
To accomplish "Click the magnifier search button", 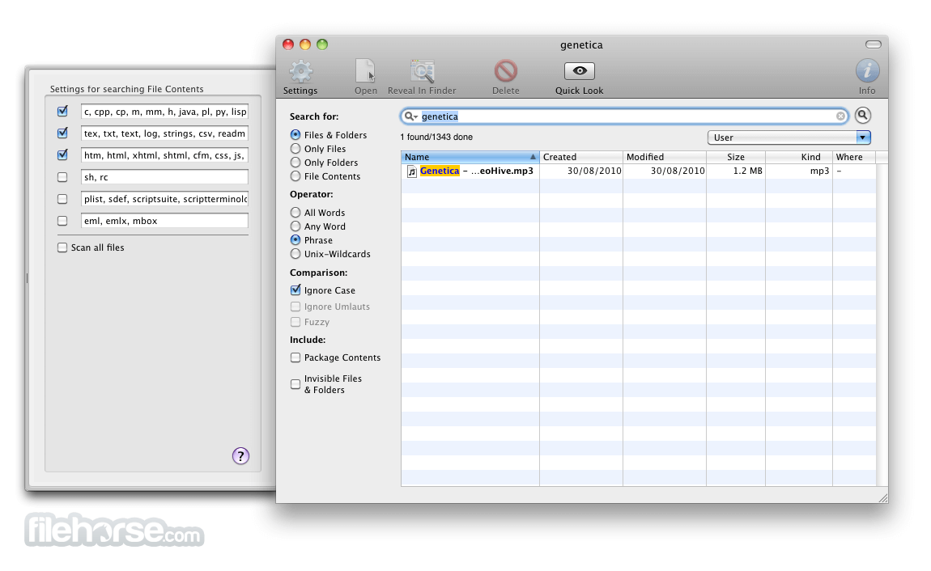I will [x=863, y=115].
